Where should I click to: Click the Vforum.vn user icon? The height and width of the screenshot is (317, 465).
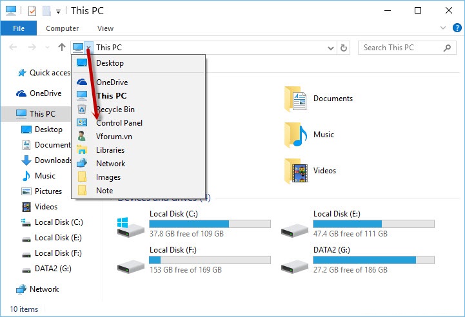82,137
